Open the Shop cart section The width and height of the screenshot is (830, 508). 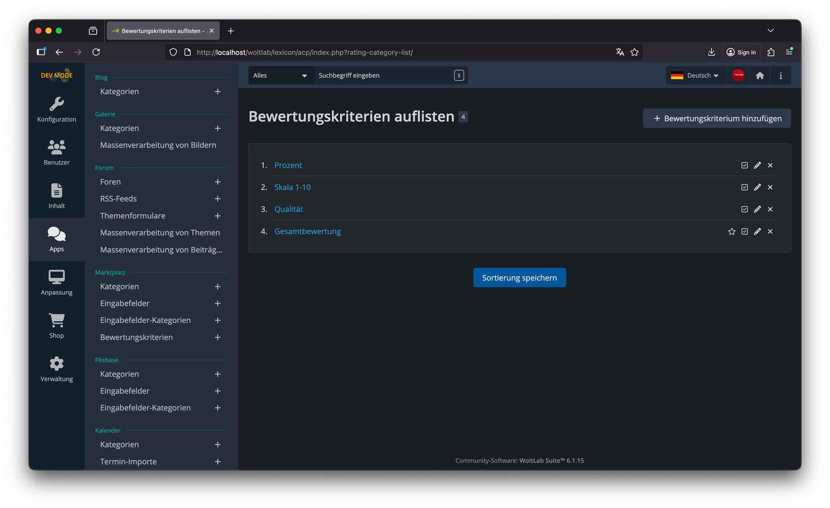pyautogui.click(x=57, y=325)
